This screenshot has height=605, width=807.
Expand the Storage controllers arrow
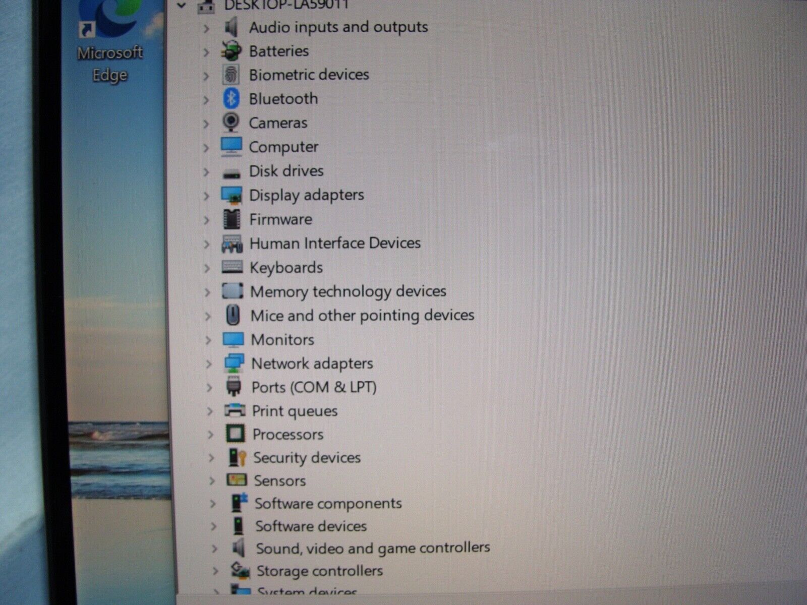215,571
